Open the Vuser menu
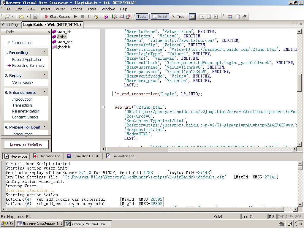 (x=60, y=9)
